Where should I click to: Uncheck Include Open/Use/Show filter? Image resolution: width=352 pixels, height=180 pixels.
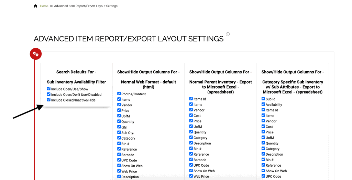click(x=49, y=89)
